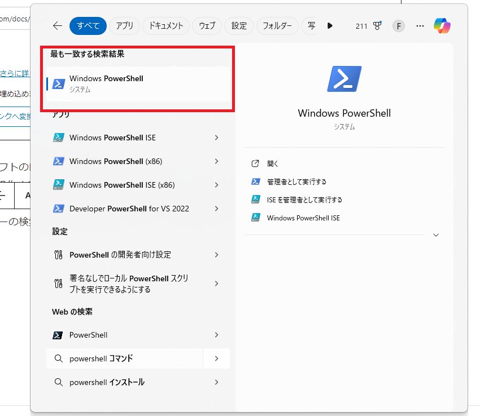Click settings icon beside PowerShell の開発者向け設定
This screenshot has width=480, height=416.
[59, 255]
